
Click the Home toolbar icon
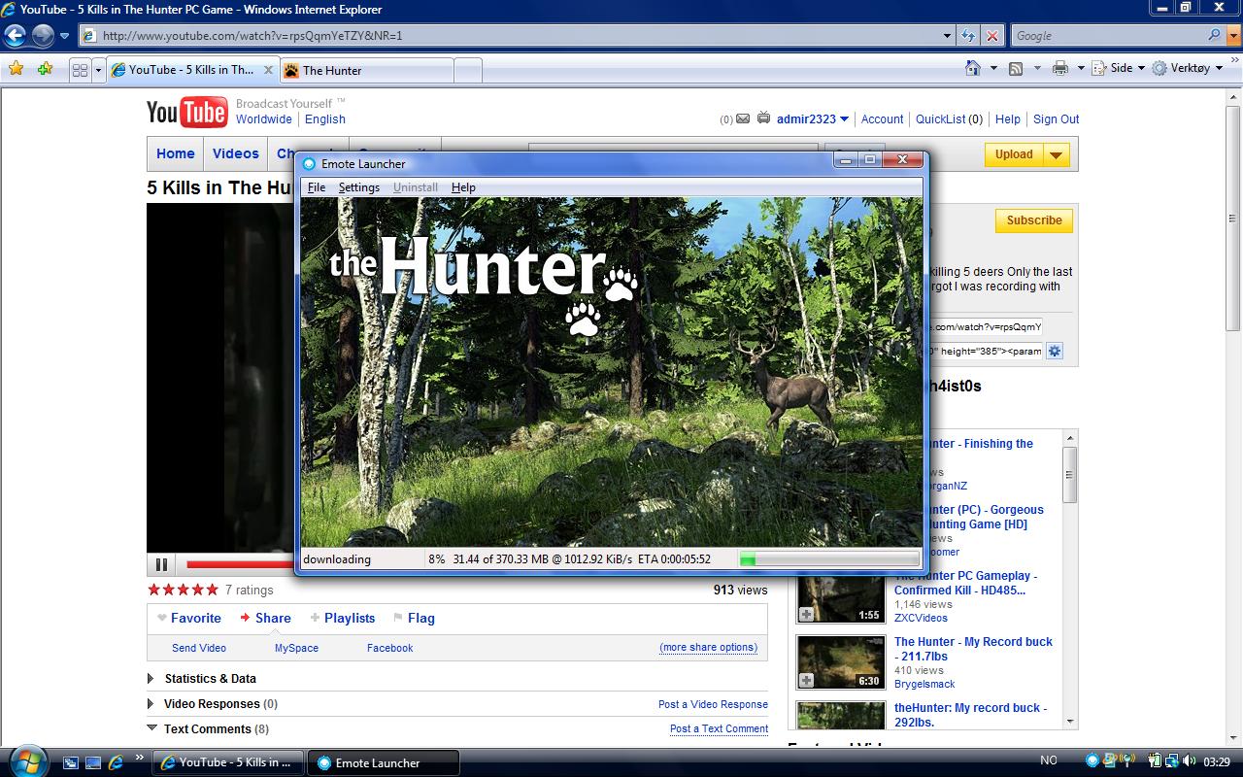[973, 68]
